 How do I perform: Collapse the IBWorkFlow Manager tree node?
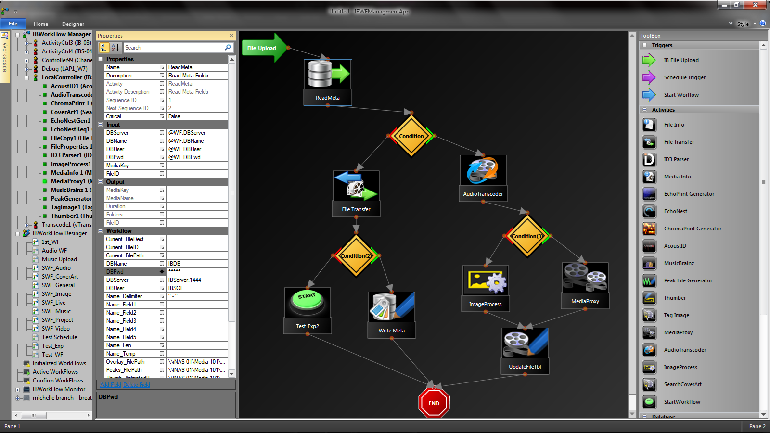point(18,34)
